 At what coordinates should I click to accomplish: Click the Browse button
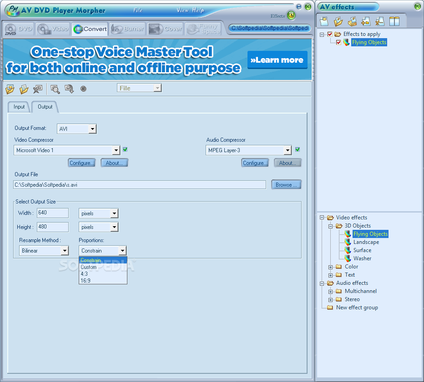[x=286, y=185]
